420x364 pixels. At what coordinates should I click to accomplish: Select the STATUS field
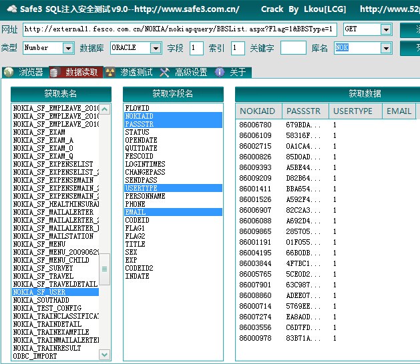[173, 132]
